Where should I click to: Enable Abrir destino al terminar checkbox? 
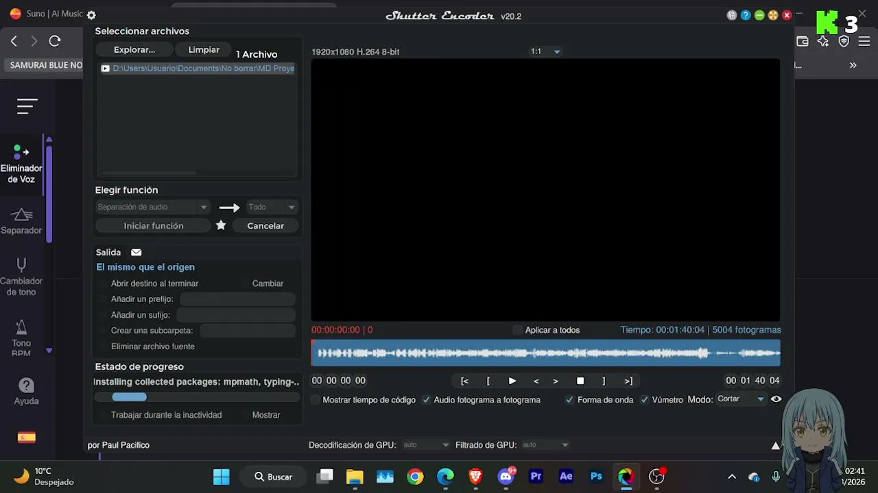coord(103,283)
